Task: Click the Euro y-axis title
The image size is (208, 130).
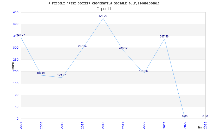Action: pos(13,66)
